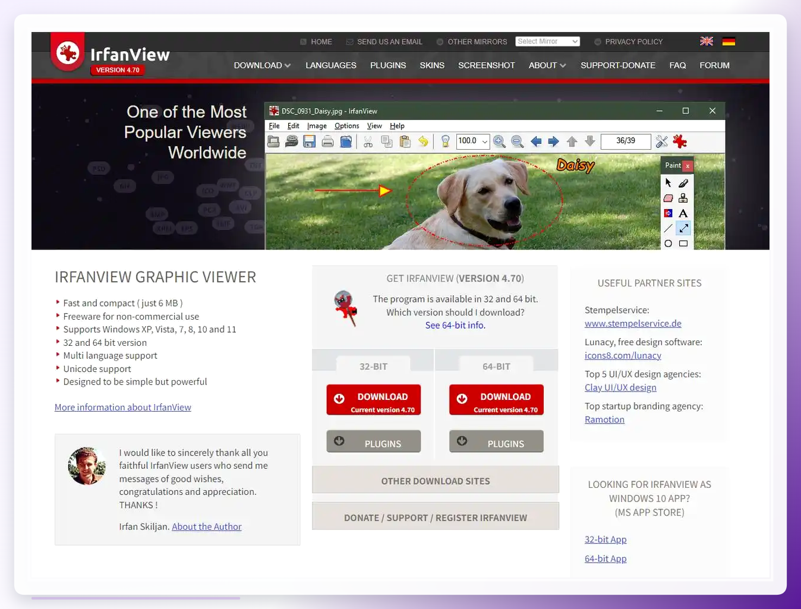Open the SUPPORT-DONATE navigation item

(x=618, y=65)
